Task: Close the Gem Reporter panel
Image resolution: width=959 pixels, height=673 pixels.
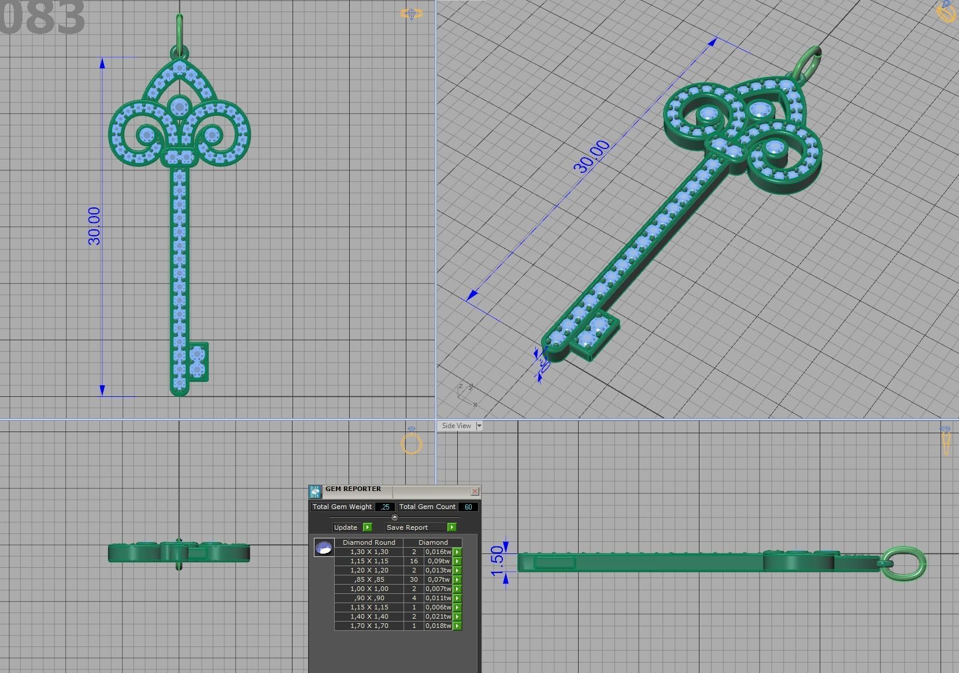Action: (x=475, y=492)
